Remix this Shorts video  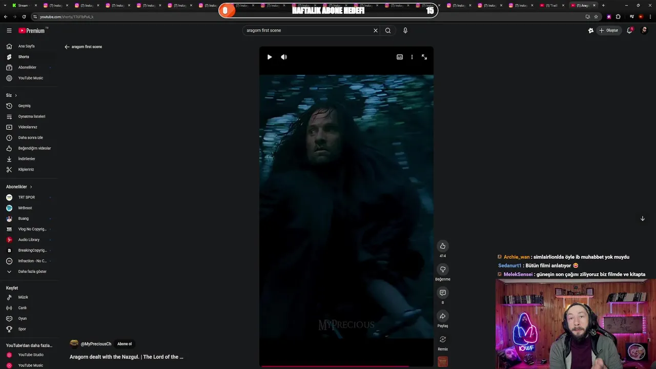[443, 339]
